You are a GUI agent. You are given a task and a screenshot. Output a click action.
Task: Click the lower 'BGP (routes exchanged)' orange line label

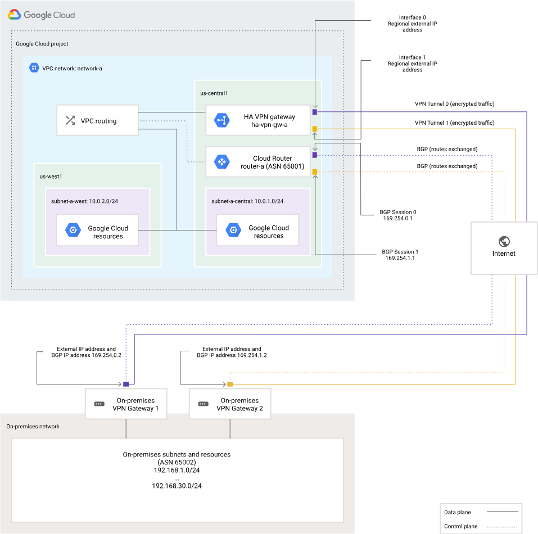447,166
